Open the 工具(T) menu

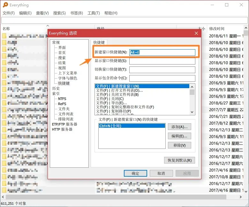pyautogui.click(x=94, y=13)
